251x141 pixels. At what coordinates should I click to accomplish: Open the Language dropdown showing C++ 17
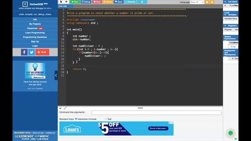click(197, 2)
